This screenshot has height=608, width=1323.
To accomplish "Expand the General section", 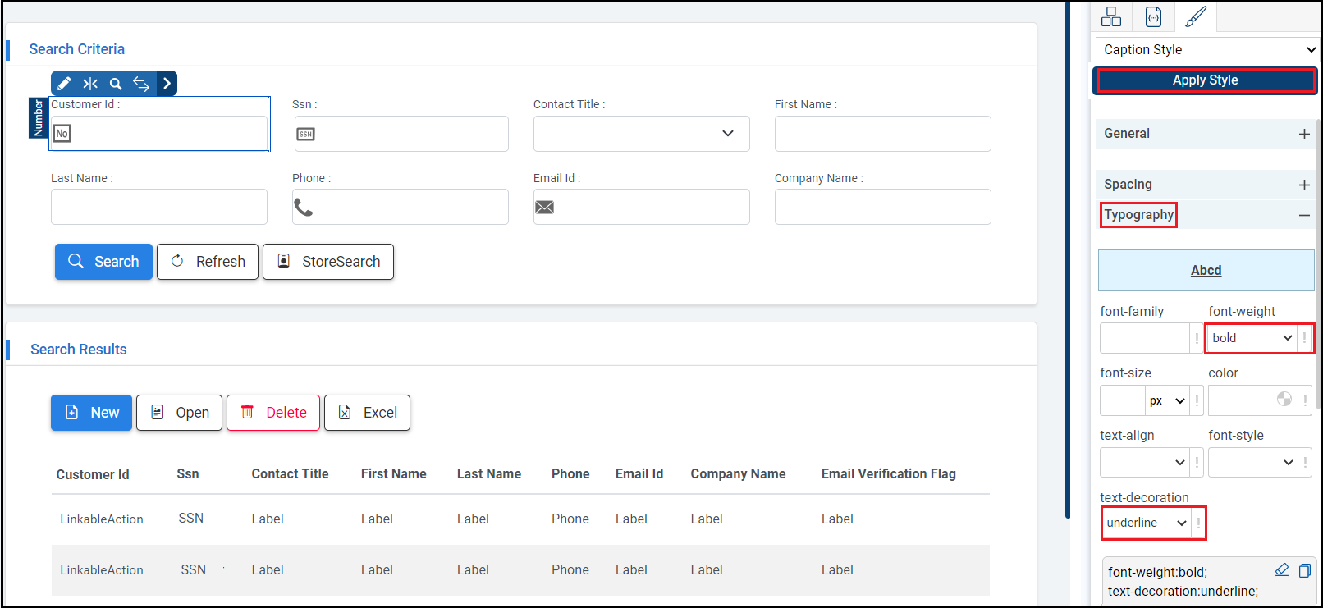I will tap(1303, 134).
